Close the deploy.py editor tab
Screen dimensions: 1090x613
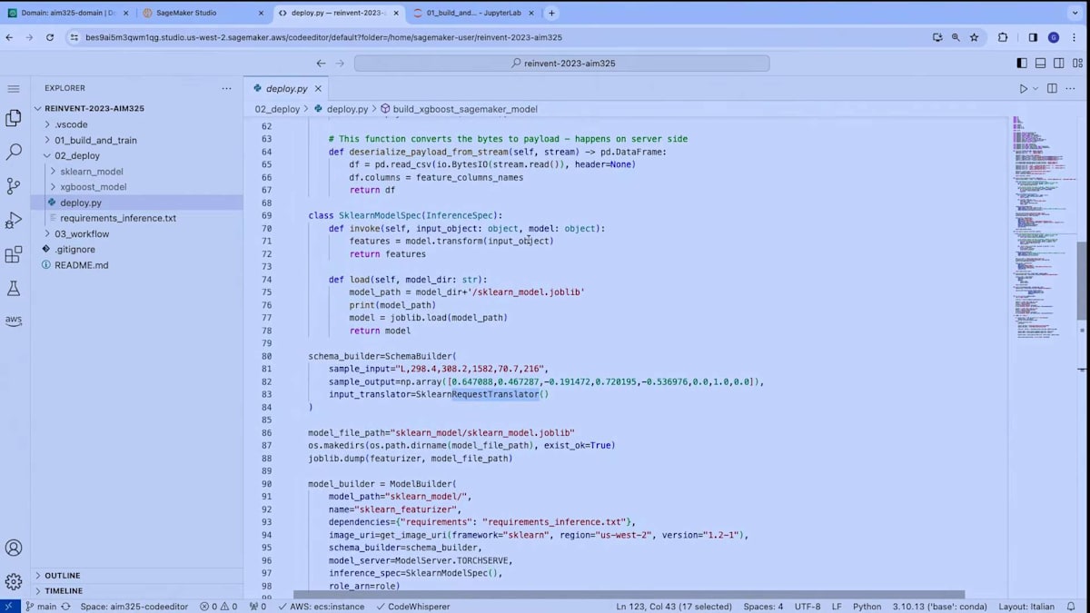pos(318,89)
